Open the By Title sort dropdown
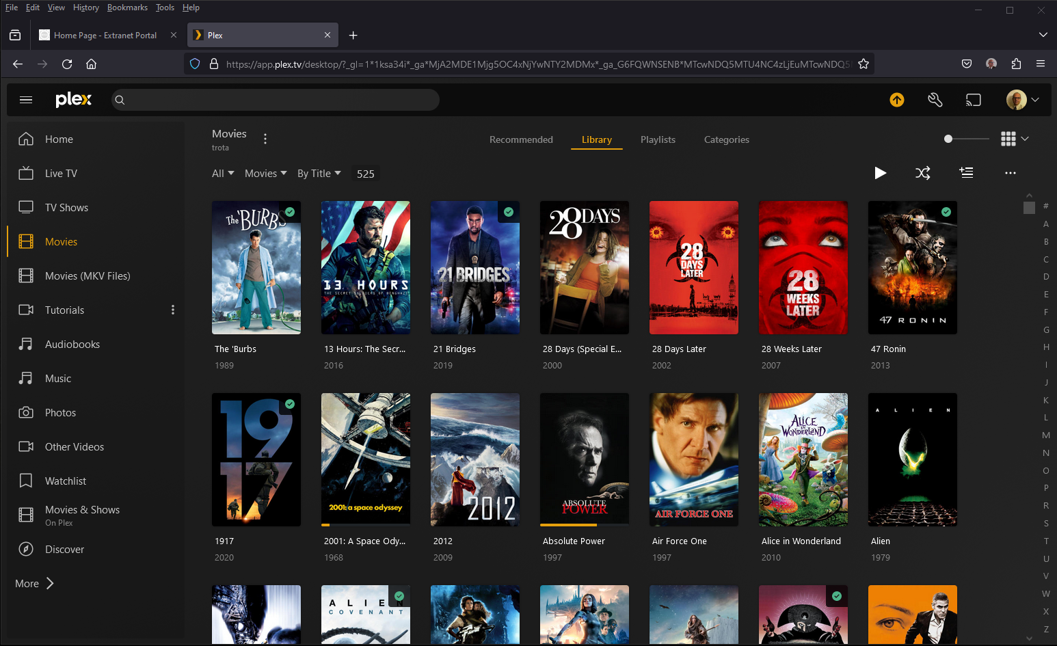Screen dimensions: 1057x646 pos(319,174)
